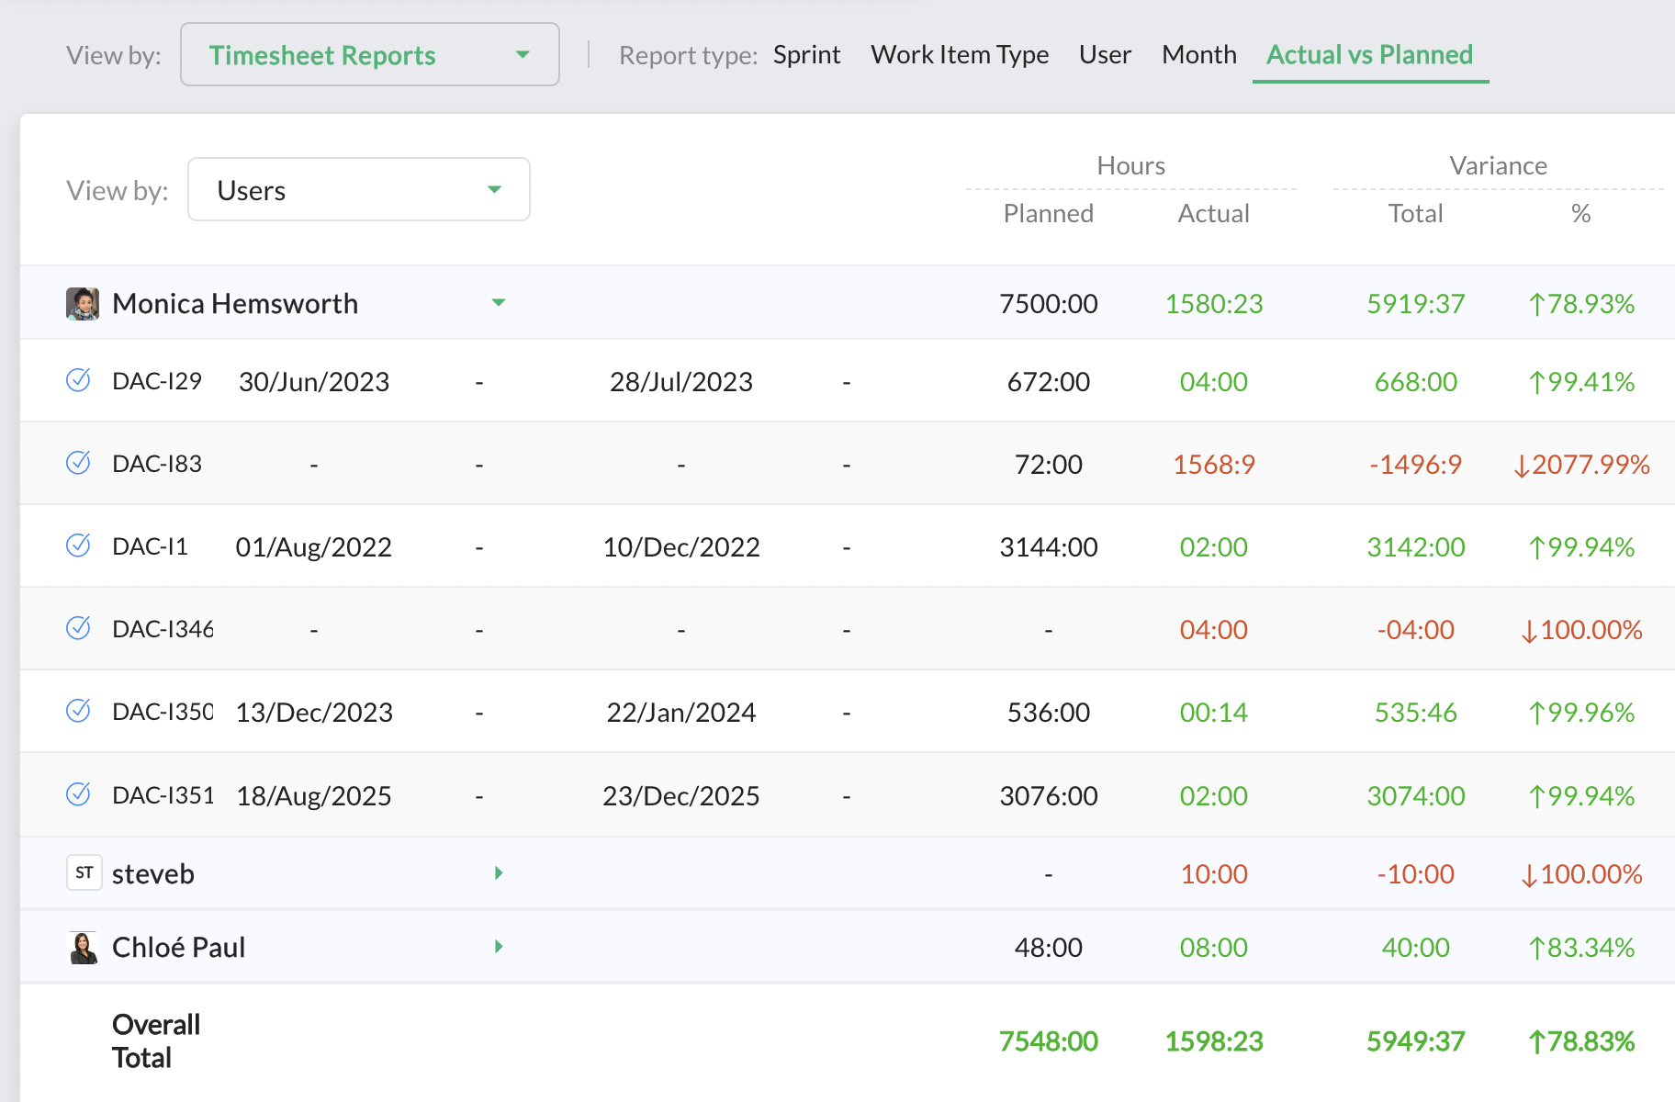
Task: Open work item DAC-I83 link
Action: pos(157,464)
